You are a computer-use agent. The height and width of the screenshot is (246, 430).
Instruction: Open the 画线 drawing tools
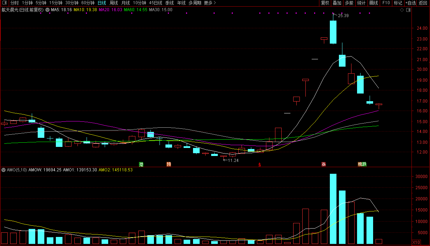pyautogui.click(x=373, y=3)
